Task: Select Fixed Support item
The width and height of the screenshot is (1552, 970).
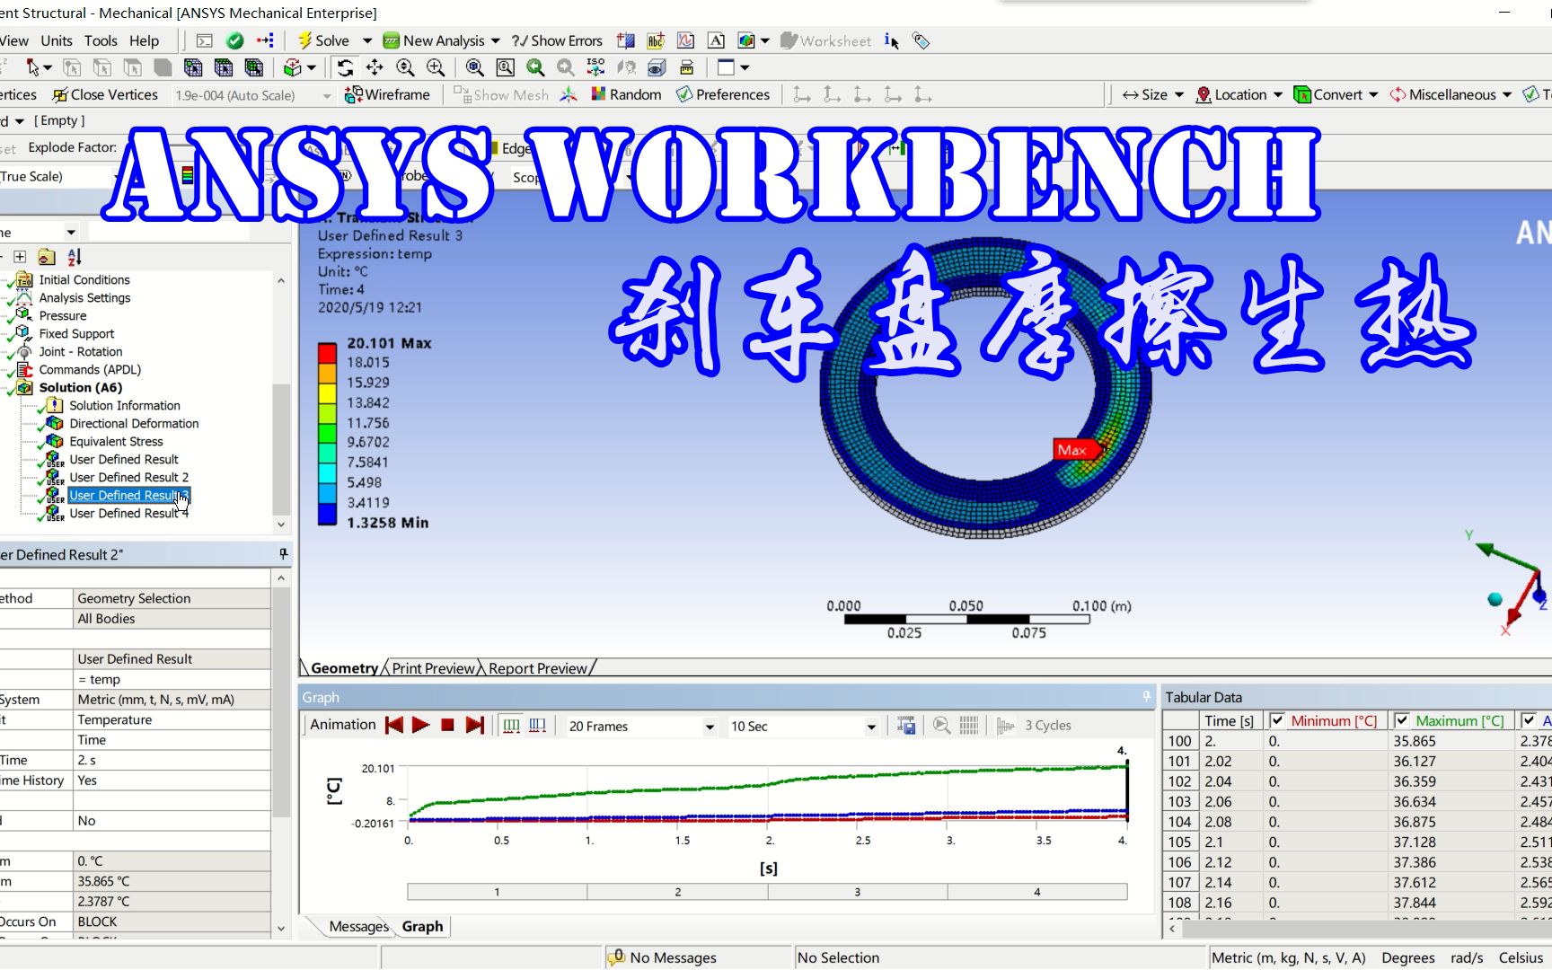Action: (x=76, y=333)
